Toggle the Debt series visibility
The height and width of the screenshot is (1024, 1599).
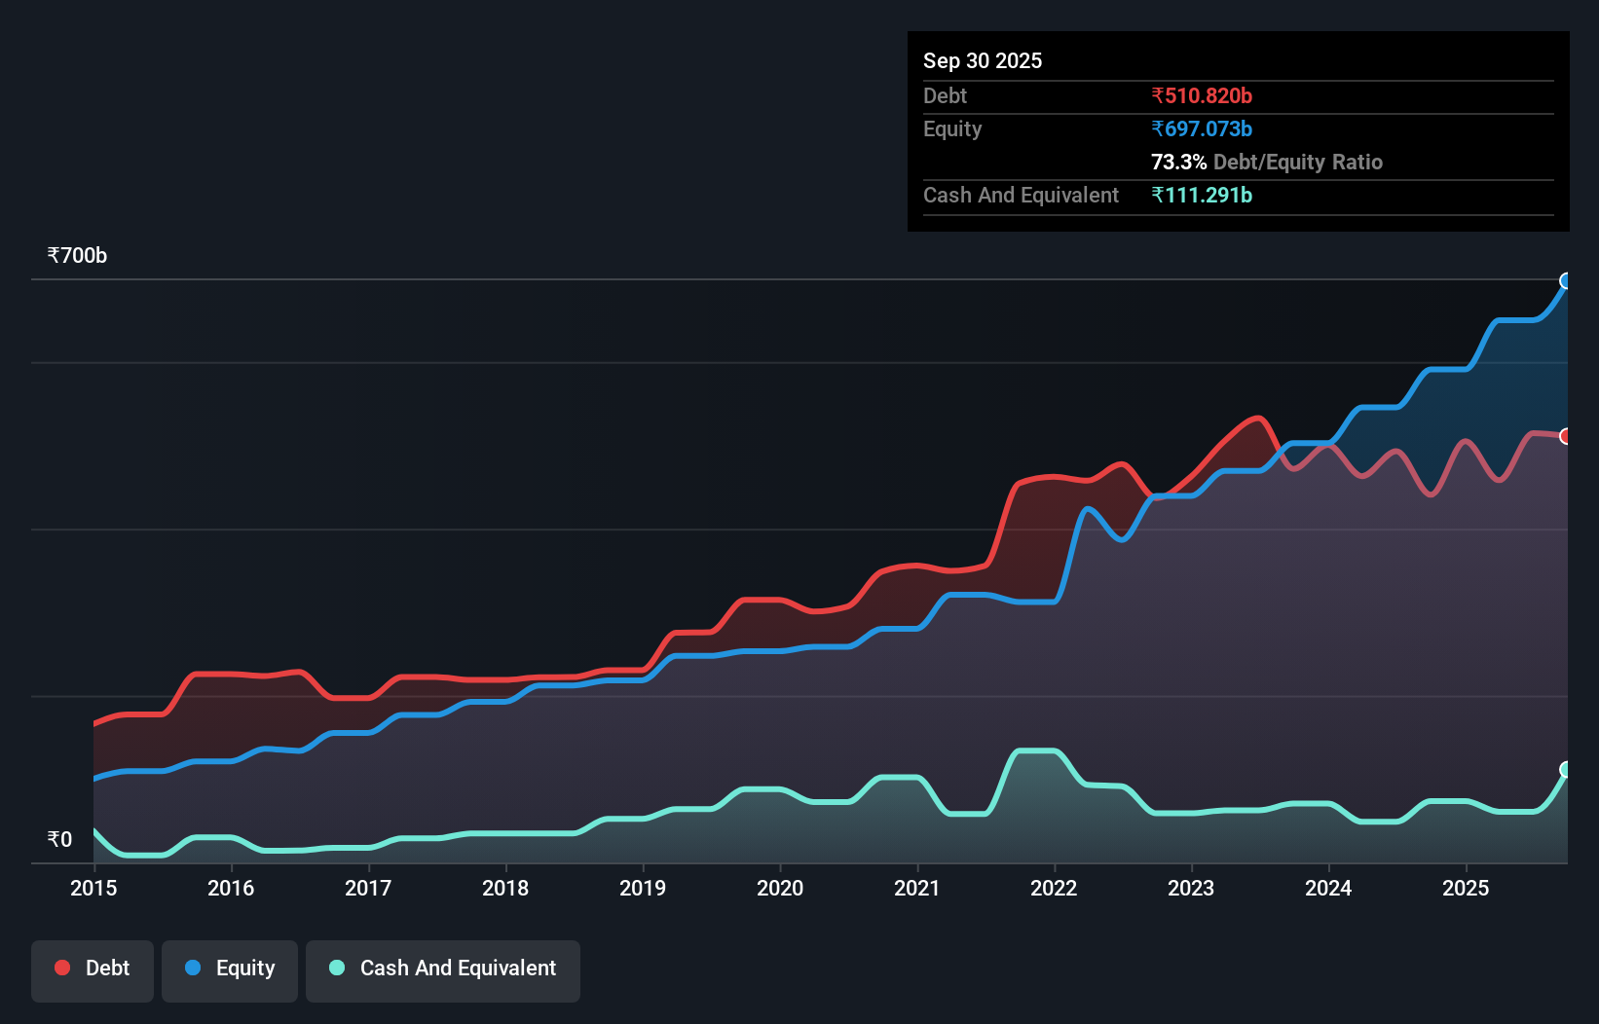coord(93,969)
